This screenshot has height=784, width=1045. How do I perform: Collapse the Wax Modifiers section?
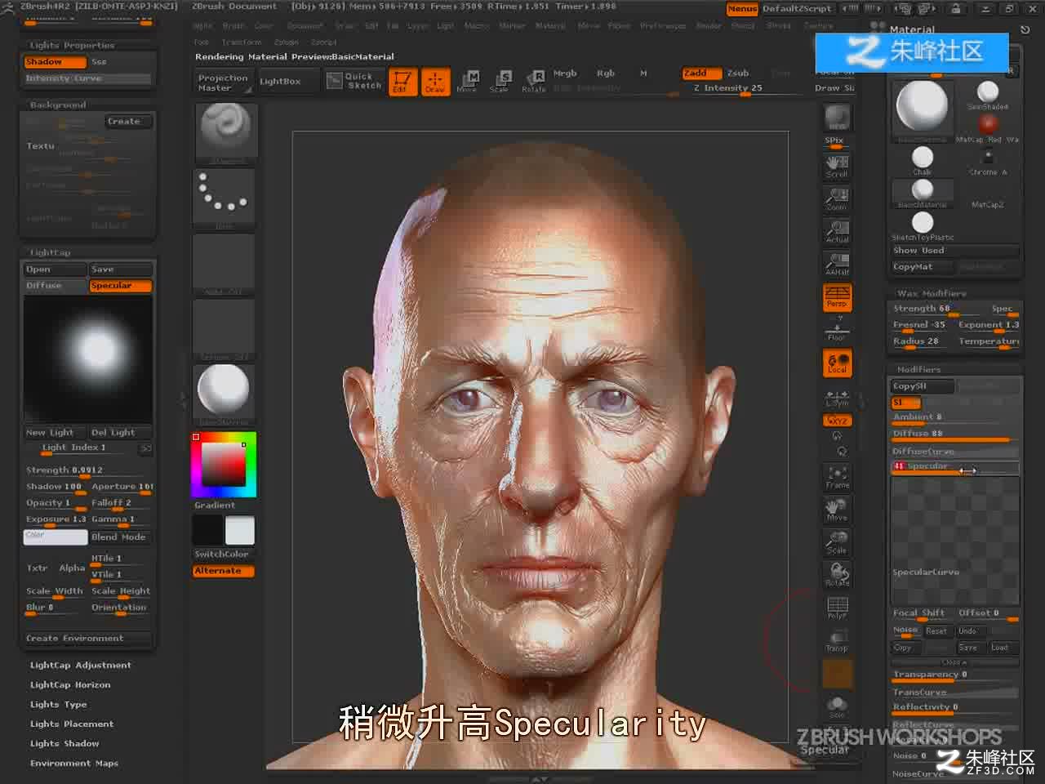(932, 293)
